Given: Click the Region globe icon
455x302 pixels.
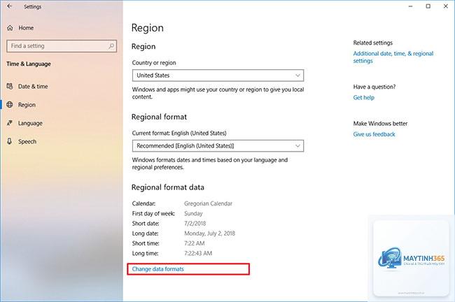Looking at the screenshot, I should click(x=10, y=105).
